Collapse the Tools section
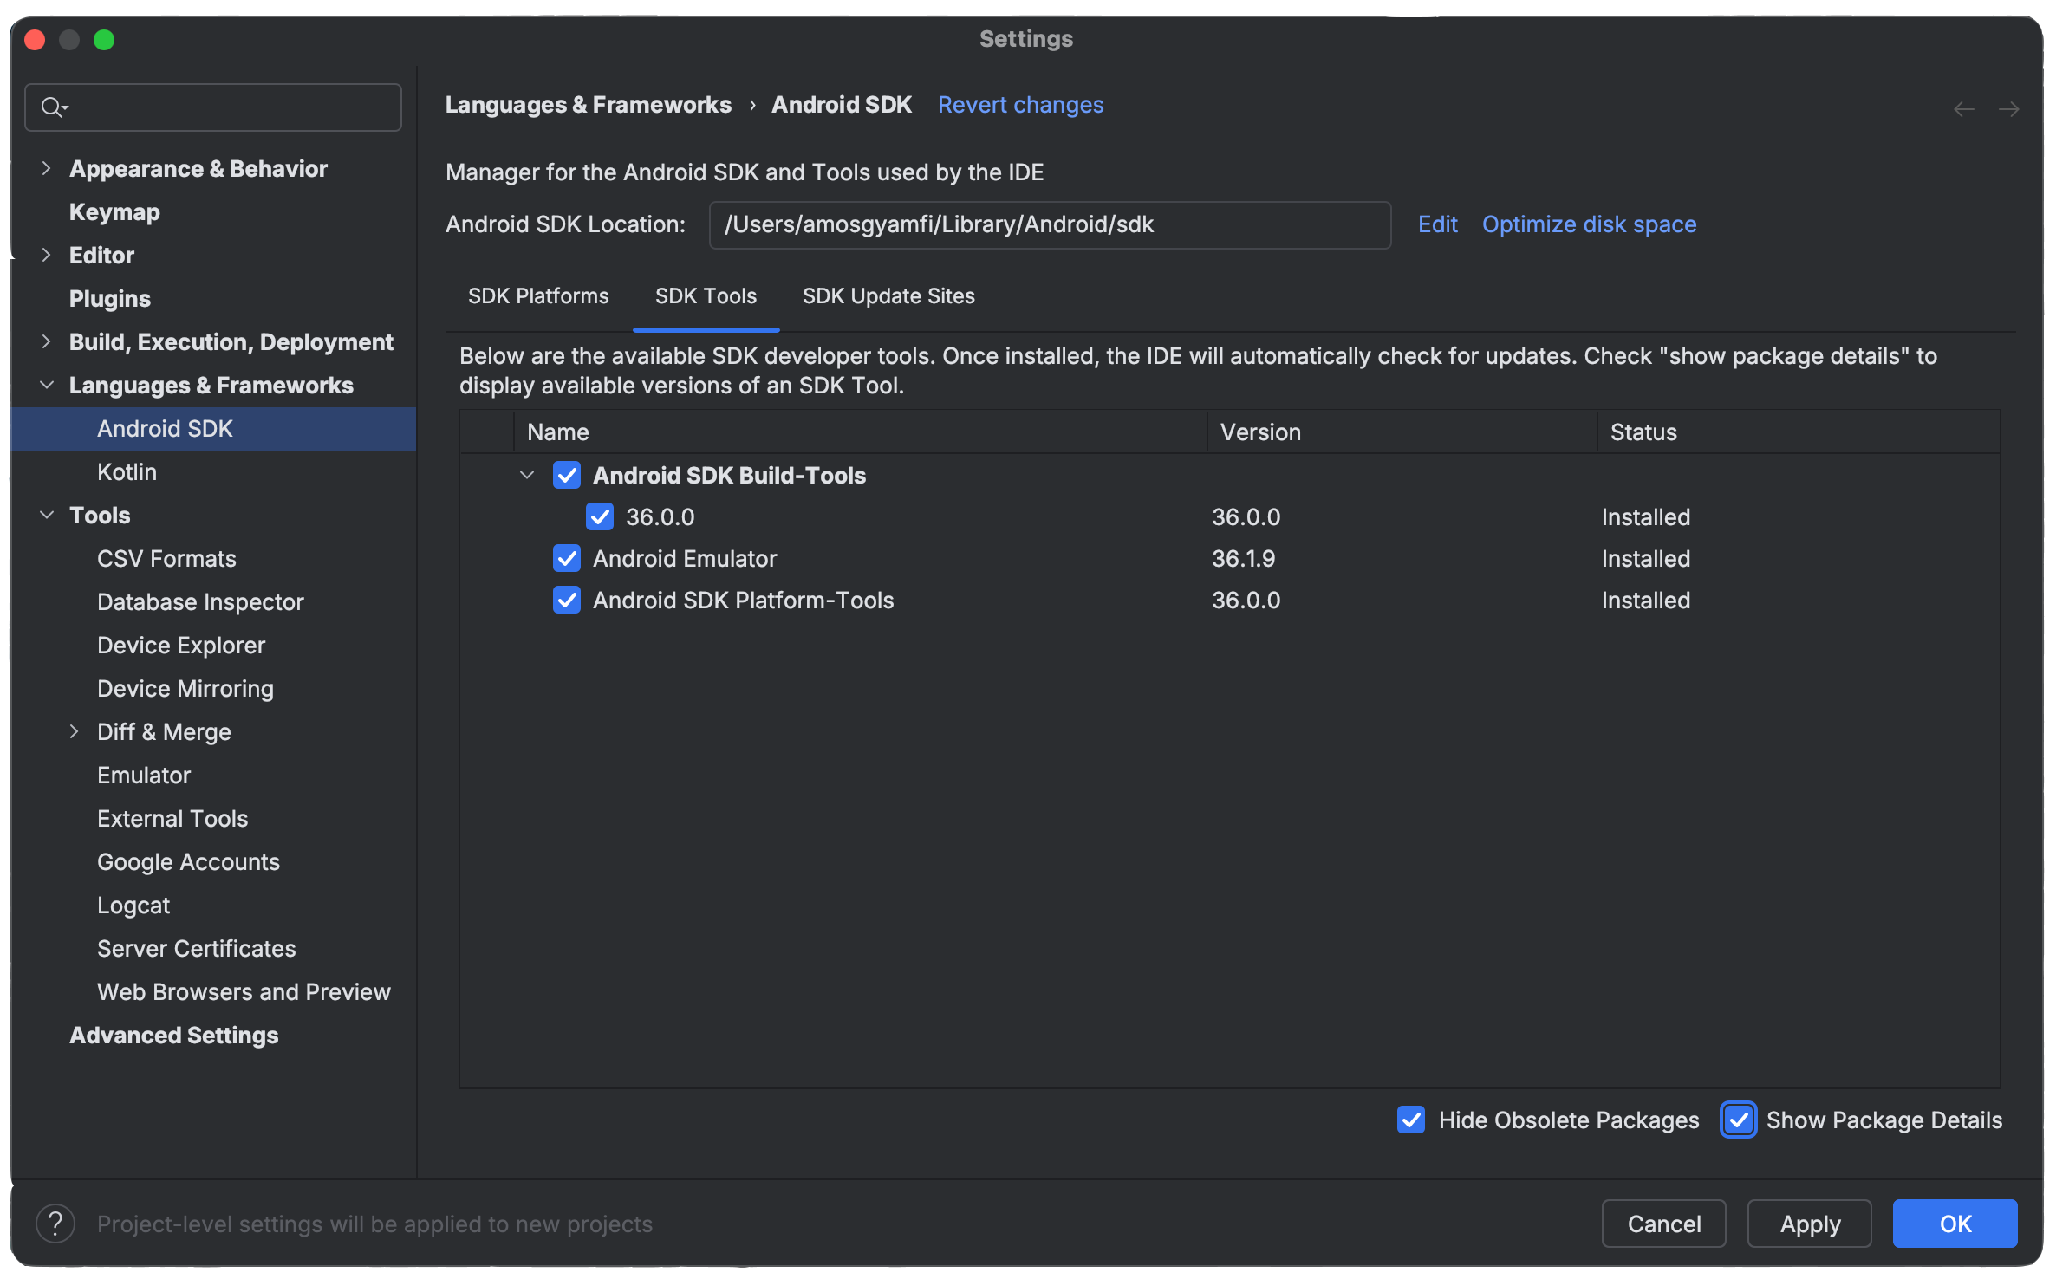 click(x=47, y=515)
